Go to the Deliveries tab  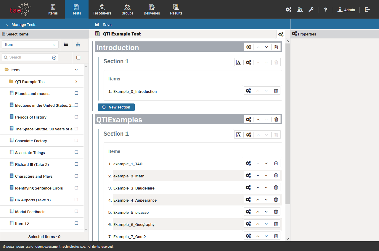152,9
